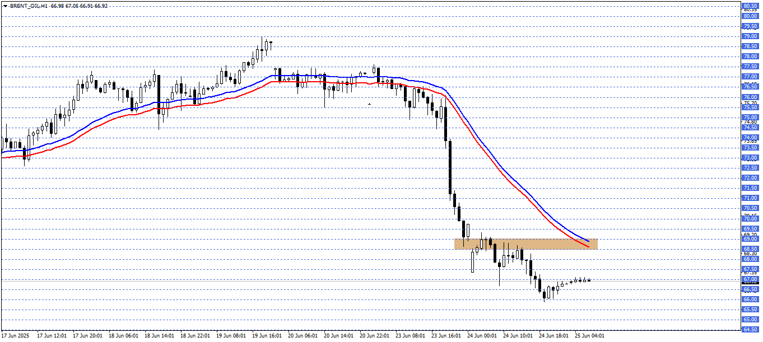763x342 pixels.
Task: Click the 72.00 price level label
Action: [750, 178]
